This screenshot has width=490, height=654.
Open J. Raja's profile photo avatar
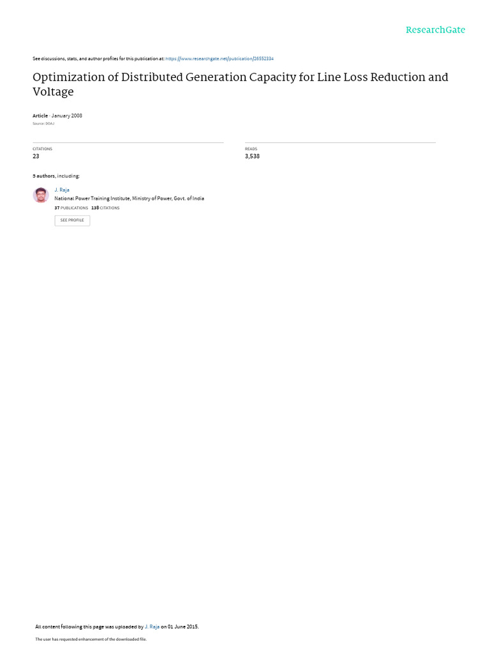tap(41, 195)
